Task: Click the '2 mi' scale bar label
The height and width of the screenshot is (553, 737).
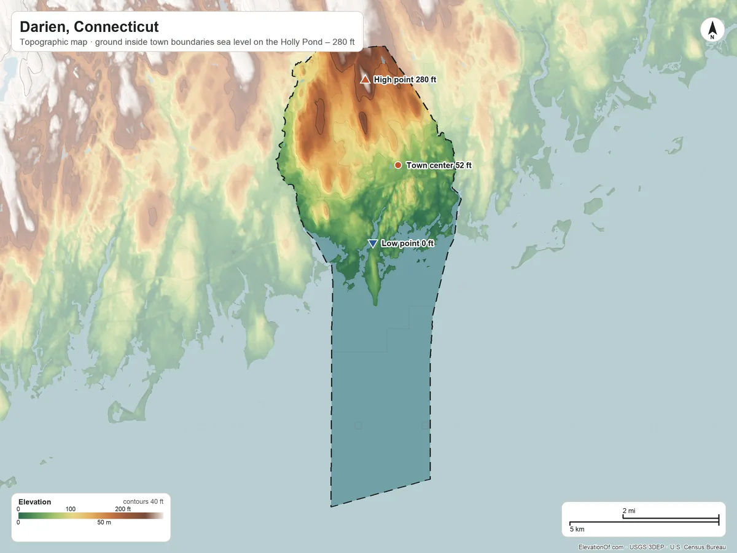Action: 629,511
